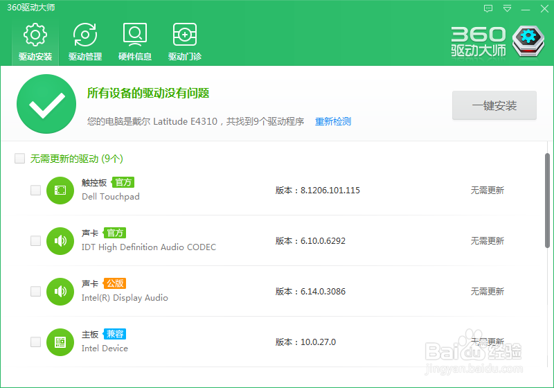
Task: Click 无需更新 status on Intel Display Audio row
Action: pos(488,292)
